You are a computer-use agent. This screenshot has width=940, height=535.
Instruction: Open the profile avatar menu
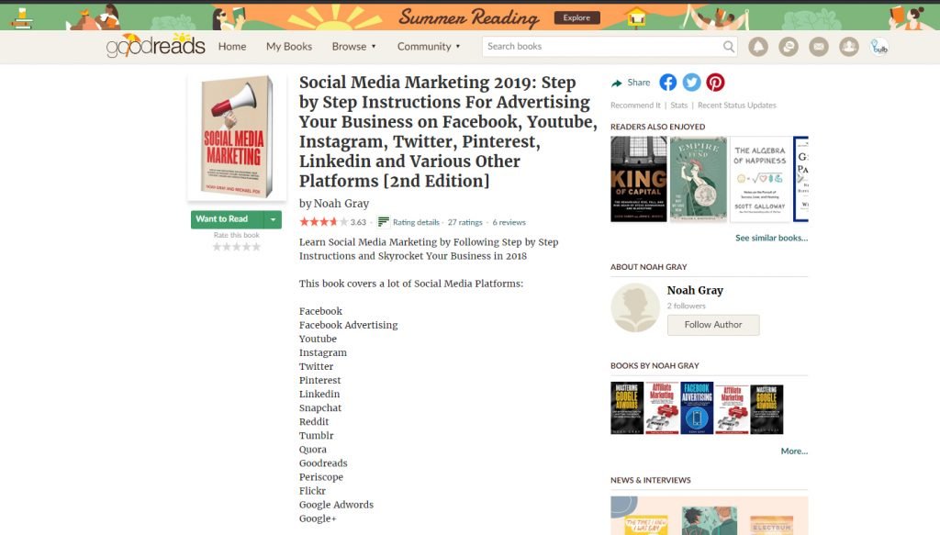click(x=878, y=47)
